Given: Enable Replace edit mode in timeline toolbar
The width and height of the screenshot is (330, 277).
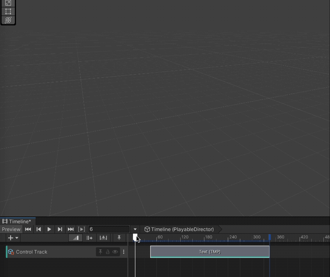Looking at the screenshot, I should 103,238.
